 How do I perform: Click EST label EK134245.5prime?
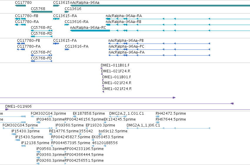[x=120, y=119]
